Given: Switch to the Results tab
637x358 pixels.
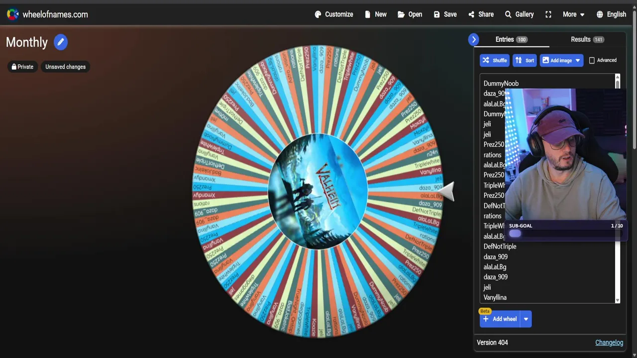Looking at the screenshot, I should [587, 39].
